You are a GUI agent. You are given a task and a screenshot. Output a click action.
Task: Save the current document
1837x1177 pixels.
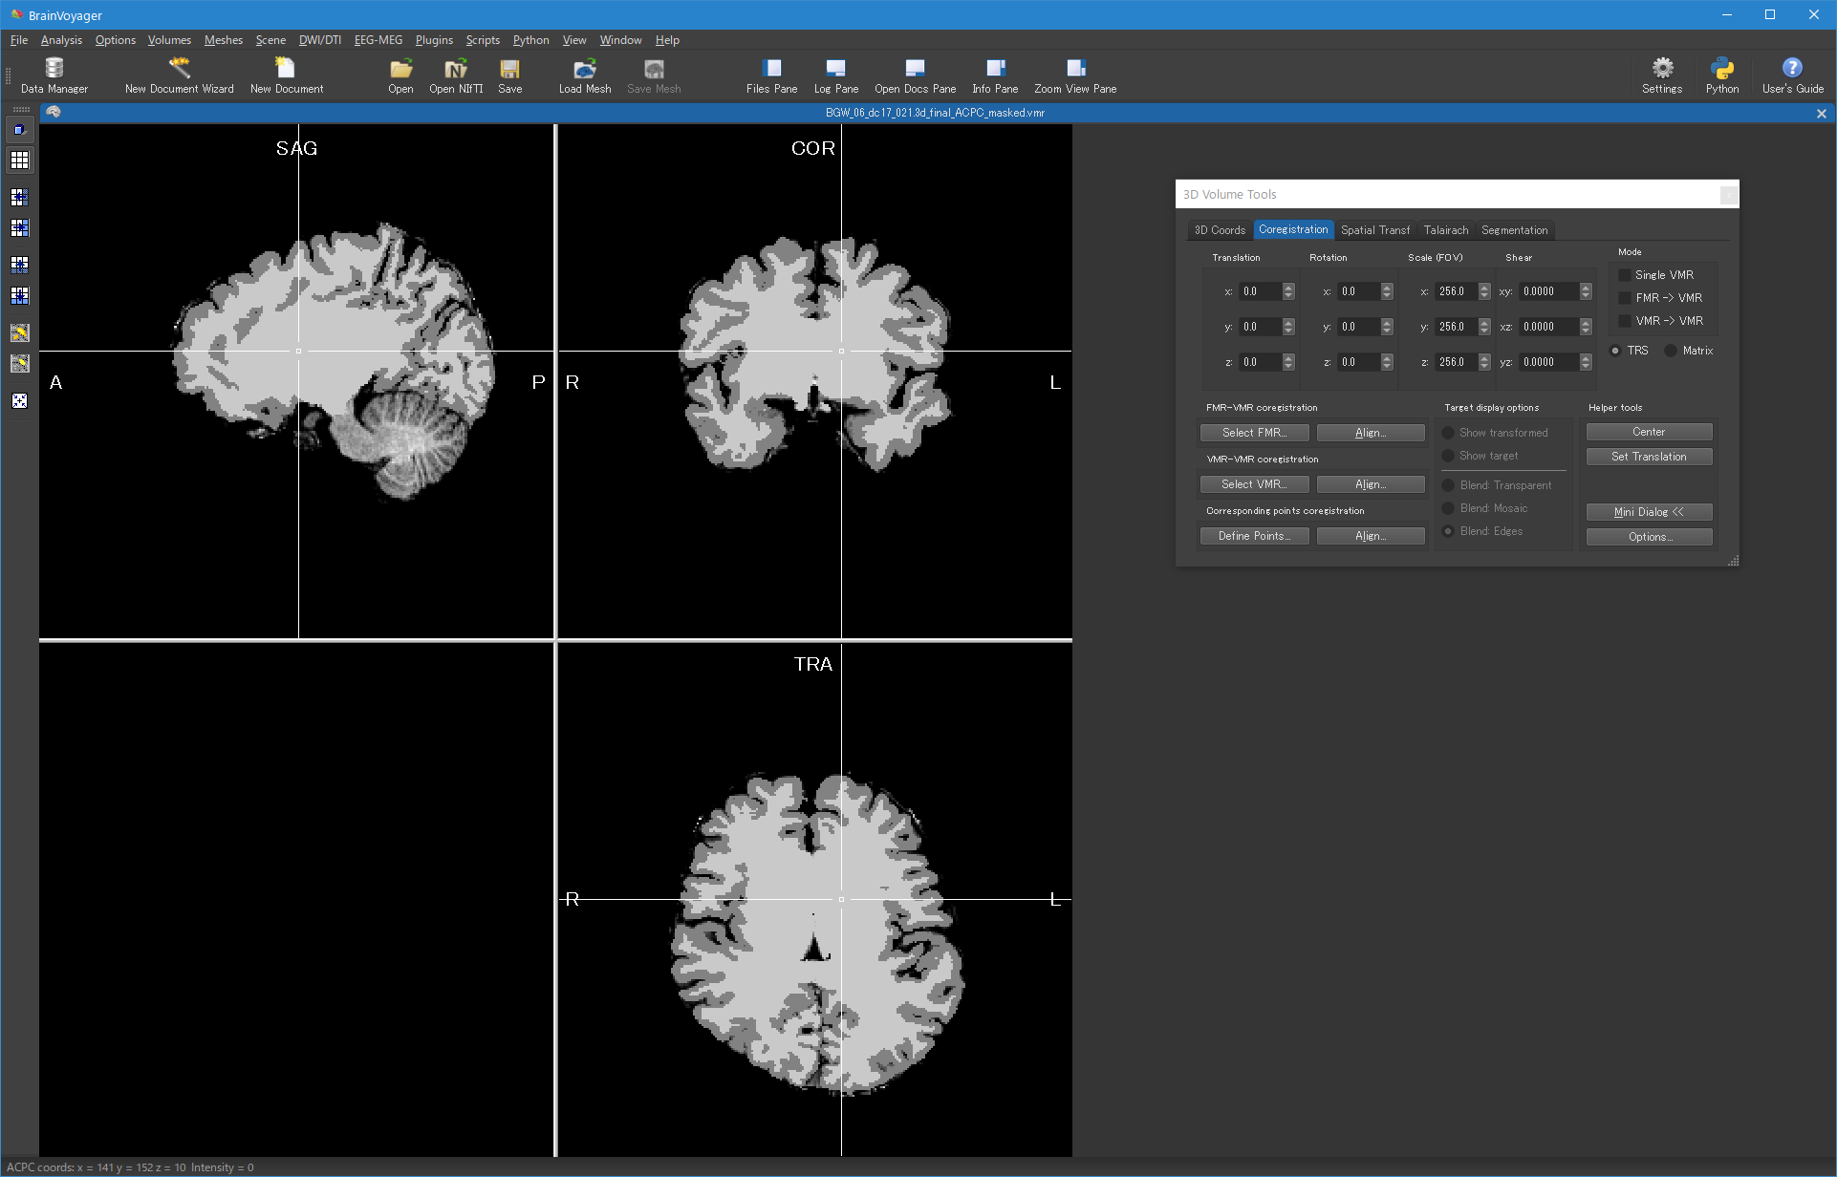(509, 75)
